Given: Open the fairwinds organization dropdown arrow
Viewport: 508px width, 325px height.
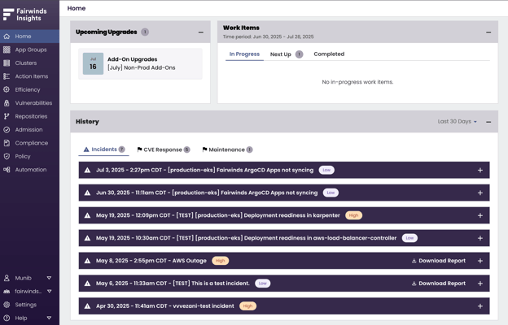Looking at the screenshot, I should (49, 292).
